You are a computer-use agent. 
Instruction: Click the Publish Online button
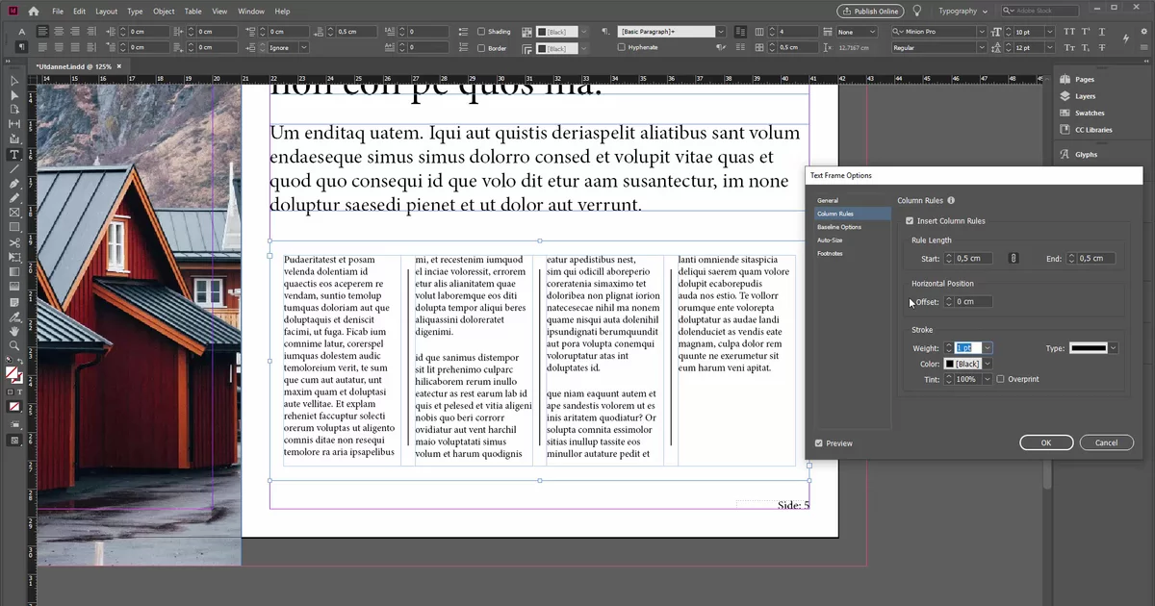[870, 12]
